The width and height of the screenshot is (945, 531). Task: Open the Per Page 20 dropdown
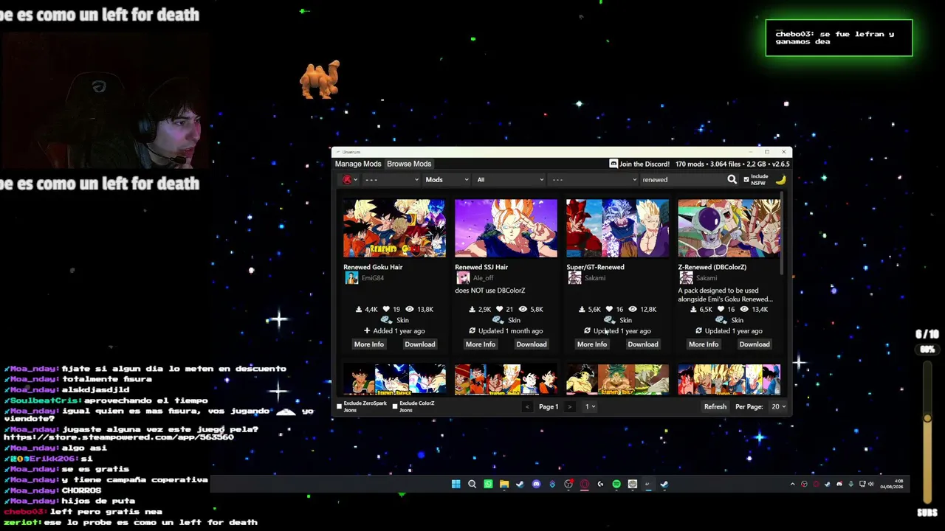tap(778, 406)
